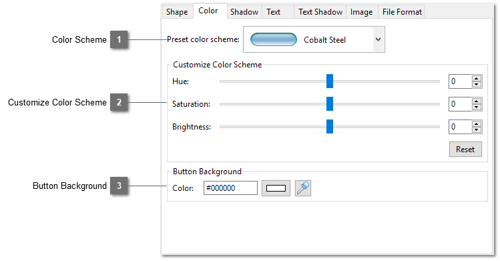Click the Preset color scheme label
The height and width of the screenshot is (261, 500).
(x=203, y=39)
